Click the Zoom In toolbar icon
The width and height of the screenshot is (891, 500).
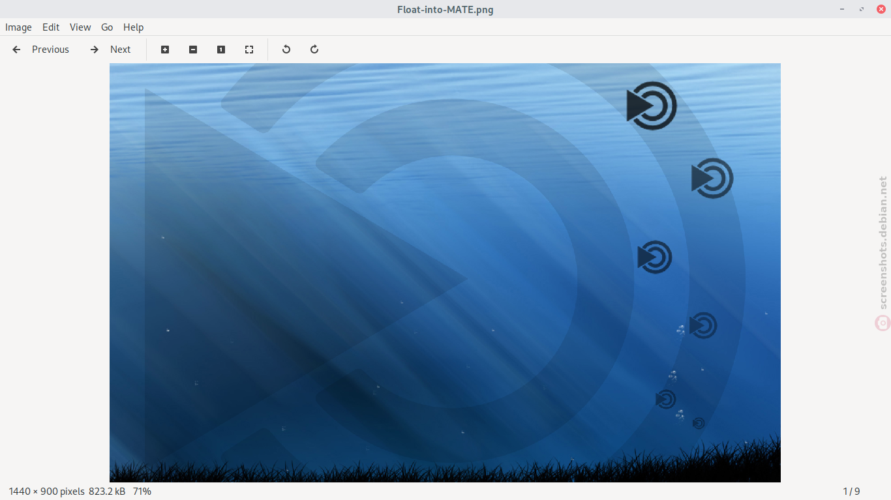[165, 50]
